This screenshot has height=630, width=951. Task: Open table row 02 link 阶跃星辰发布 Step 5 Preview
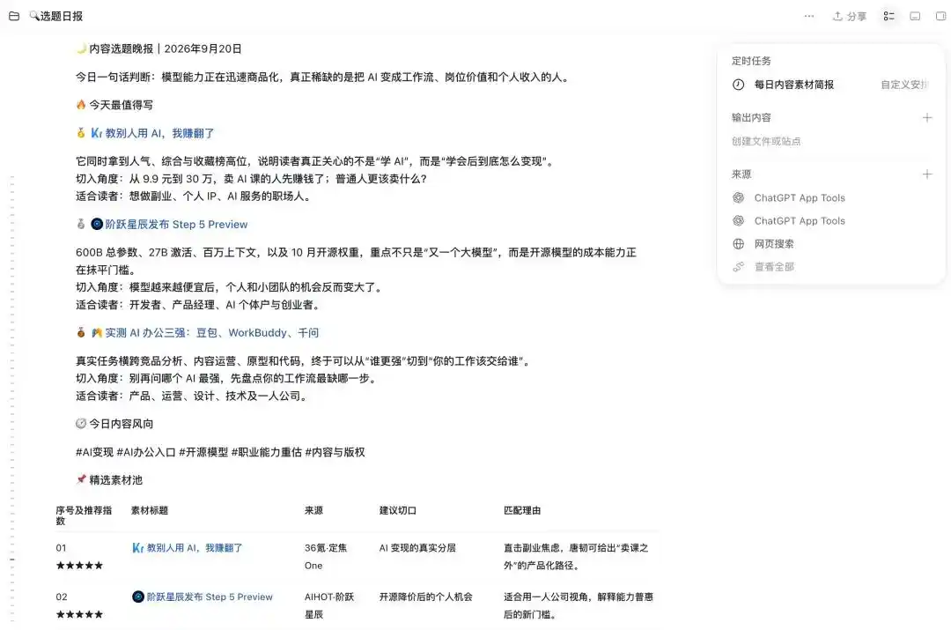click(210, 597)
